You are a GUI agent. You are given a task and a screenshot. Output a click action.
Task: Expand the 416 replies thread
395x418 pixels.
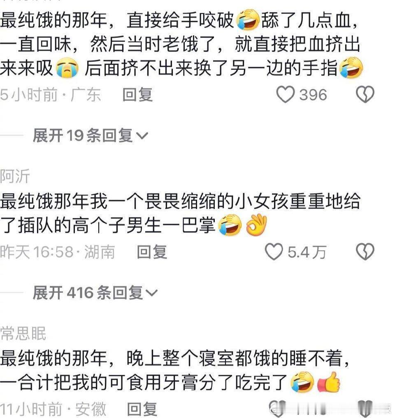point(95,293)
